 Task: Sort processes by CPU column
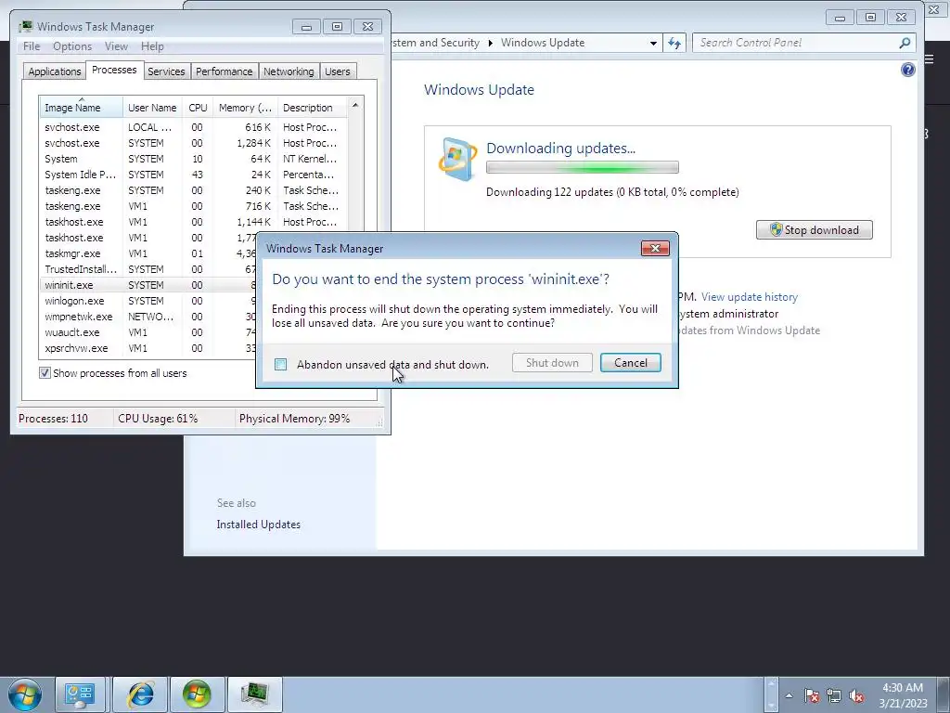tap(198, 108)
